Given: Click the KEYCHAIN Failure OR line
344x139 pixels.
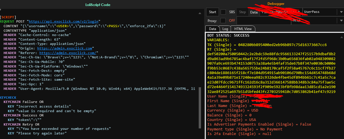Looking at the screenshot, I should coord(24,102).
